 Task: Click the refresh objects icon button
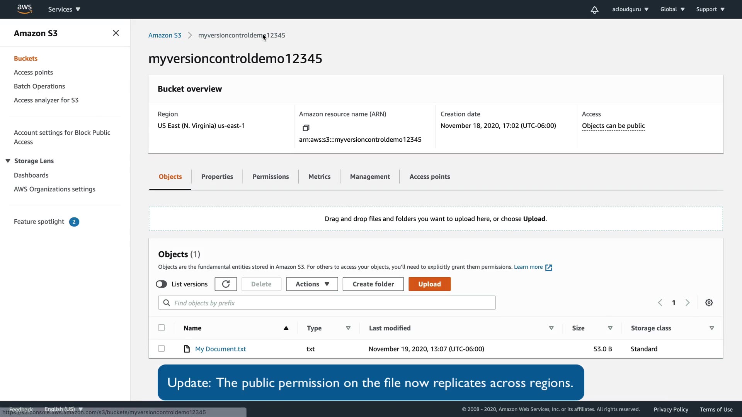pos(226,284)
